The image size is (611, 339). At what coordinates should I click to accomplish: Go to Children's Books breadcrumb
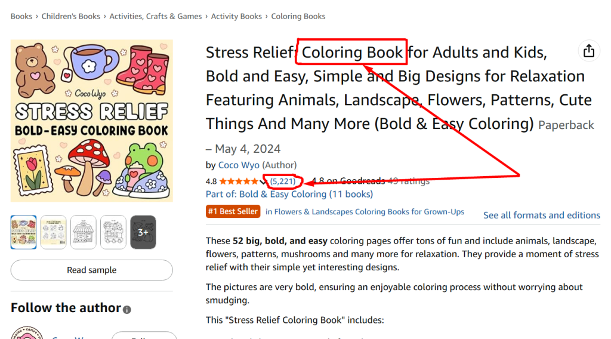click(x=71, y=16)
